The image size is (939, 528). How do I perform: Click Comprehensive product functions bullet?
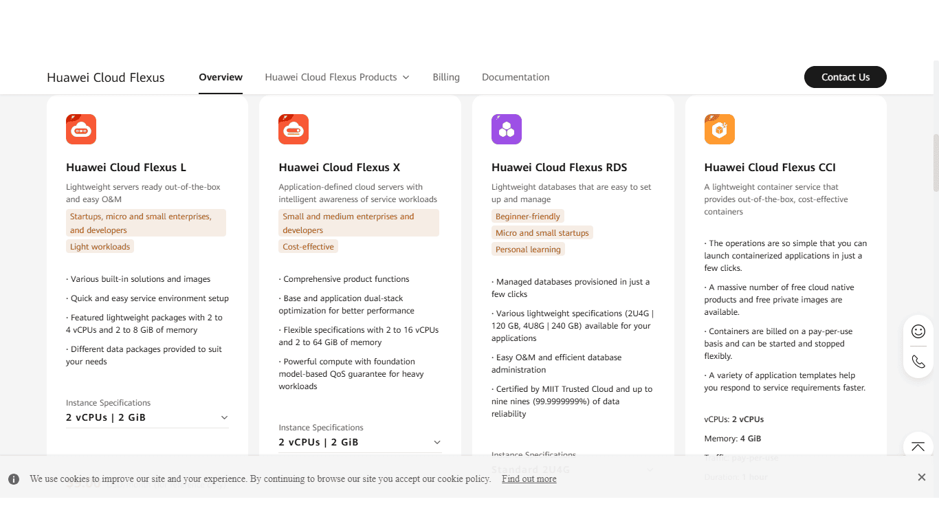click(x=344, y=279)
